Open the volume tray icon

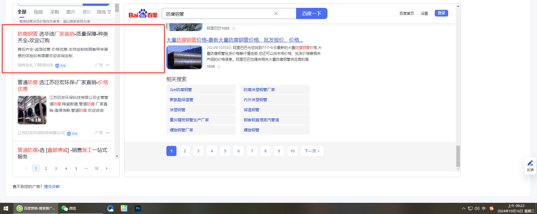coord(477,208)
